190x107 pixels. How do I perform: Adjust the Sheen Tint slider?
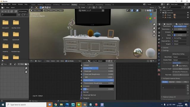pyautogui.click(x=98, y=68)
